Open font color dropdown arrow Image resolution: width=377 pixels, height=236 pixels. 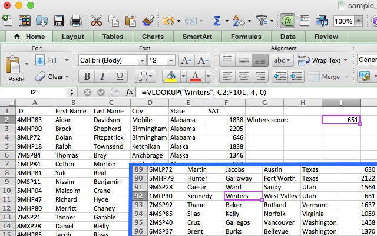click(208, 77)
